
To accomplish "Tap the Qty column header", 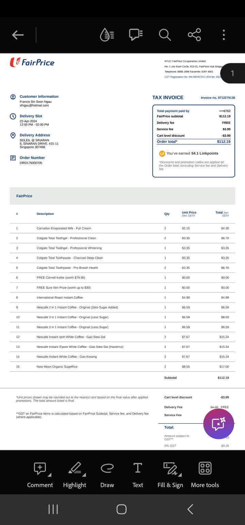I will click(x=167, y=214).
